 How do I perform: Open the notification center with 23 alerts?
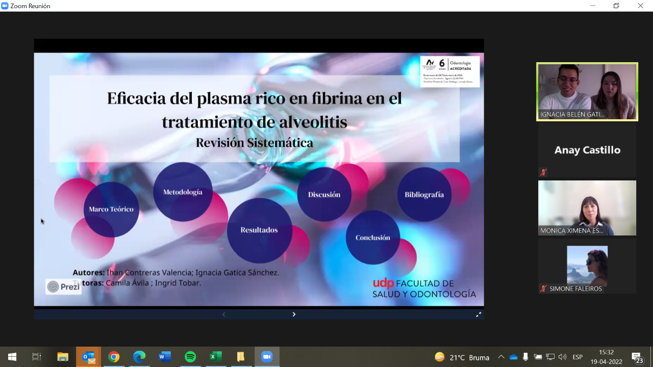[x=637, y=357]
